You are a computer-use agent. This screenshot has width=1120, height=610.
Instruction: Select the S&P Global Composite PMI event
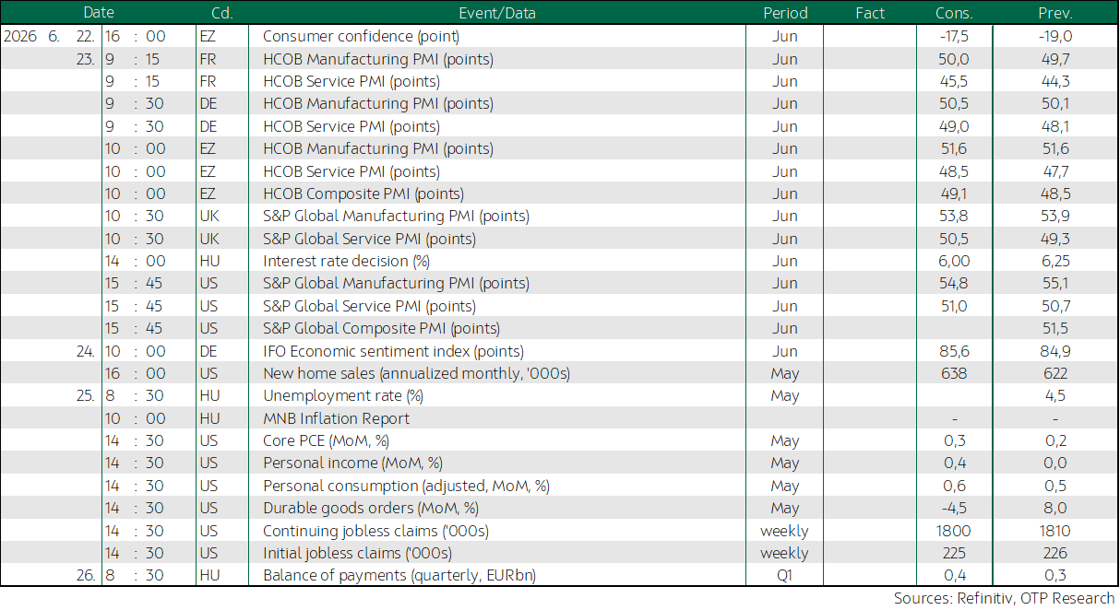[x=381, y=328]
